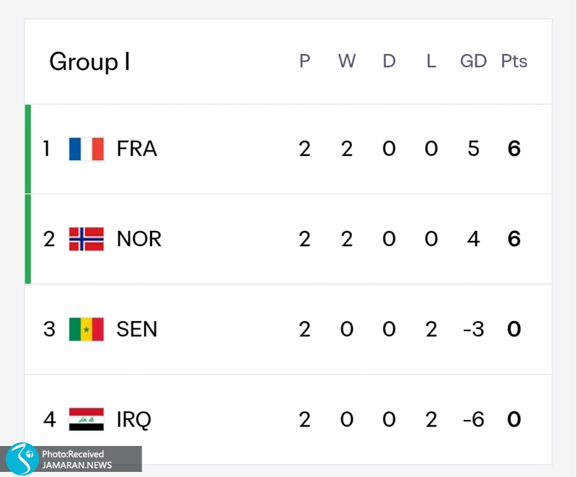Open the NOR team name
Image resolution: width=577 pixels, height=477 pixels.
[138, 239]
